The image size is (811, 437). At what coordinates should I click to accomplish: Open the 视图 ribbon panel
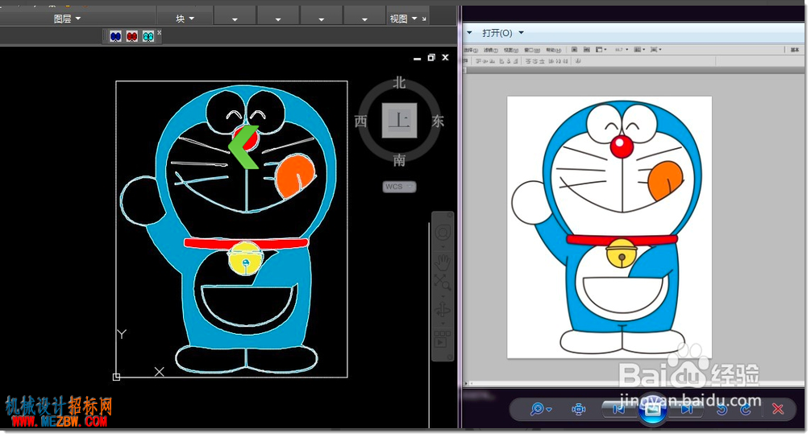pos(403,19)
